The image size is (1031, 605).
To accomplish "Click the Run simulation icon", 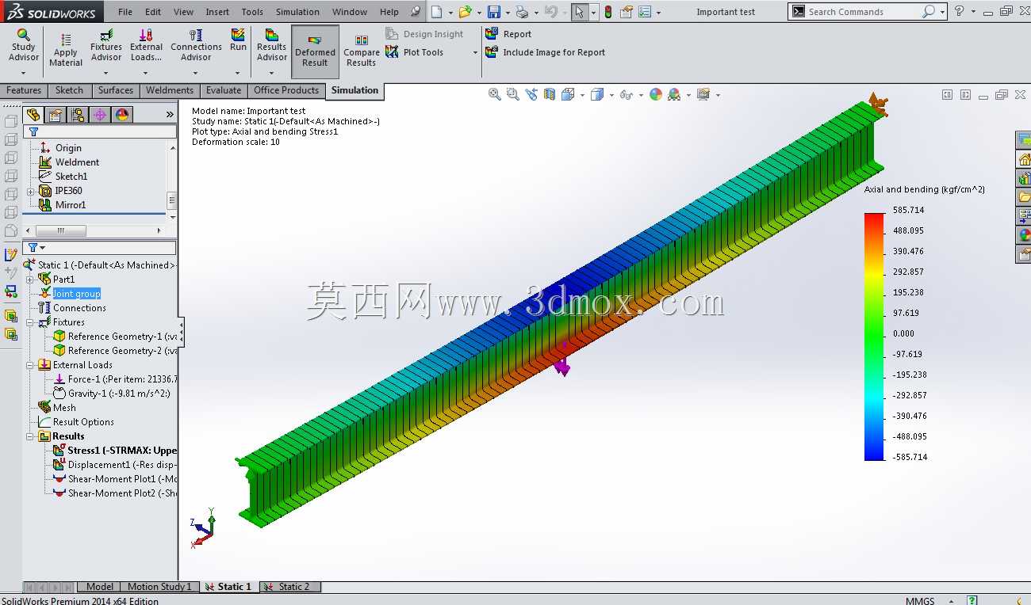I will pos(238,40).
